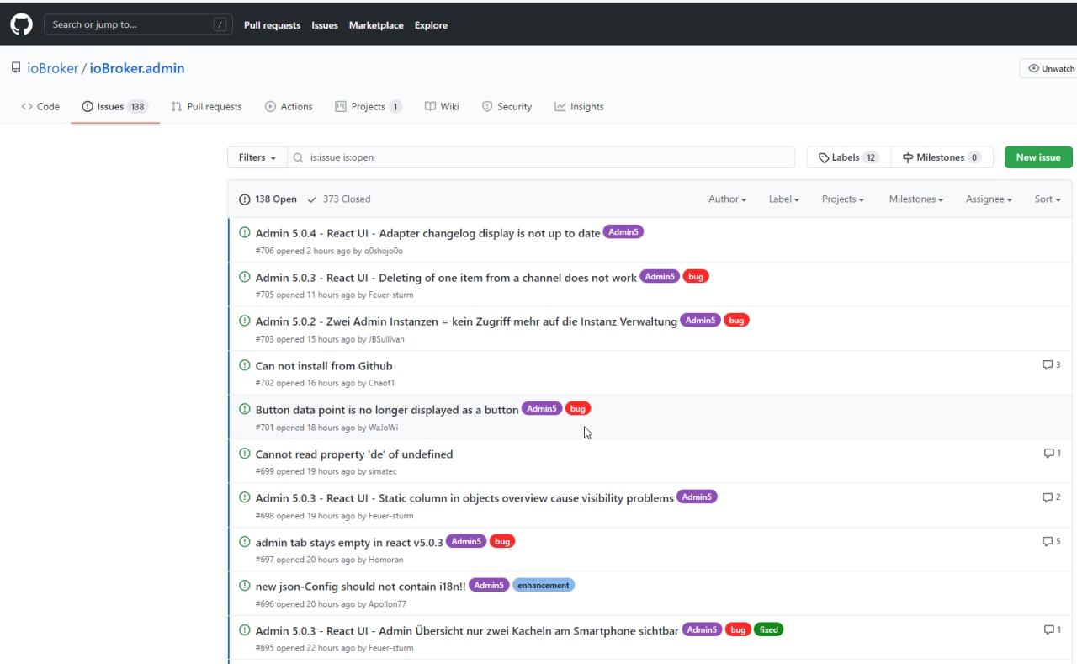Open the ioBroker.admin repository link

tap(137, 68)
